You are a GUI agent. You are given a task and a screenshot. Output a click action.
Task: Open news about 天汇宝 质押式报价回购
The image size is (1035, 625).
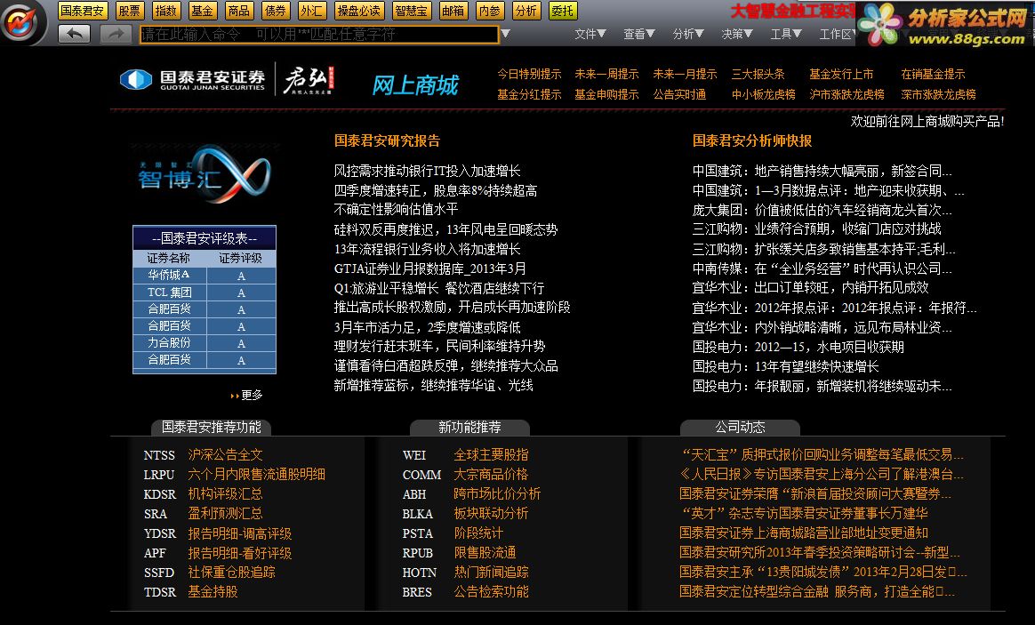822,454
